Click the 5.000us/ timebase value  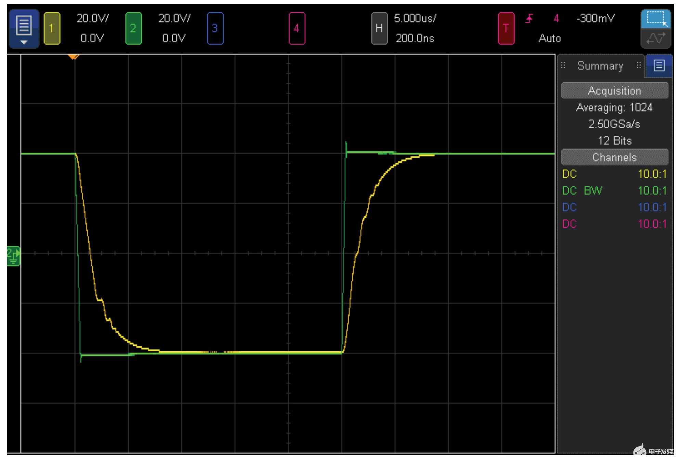(415, 18)
